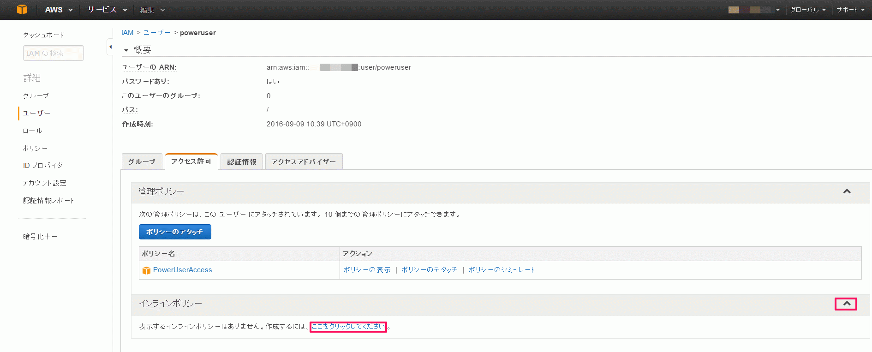Click ポリシーのシミュレート for PowerUserAccess
The width and height of the screenshot is (872, 352).
point(502,270)
